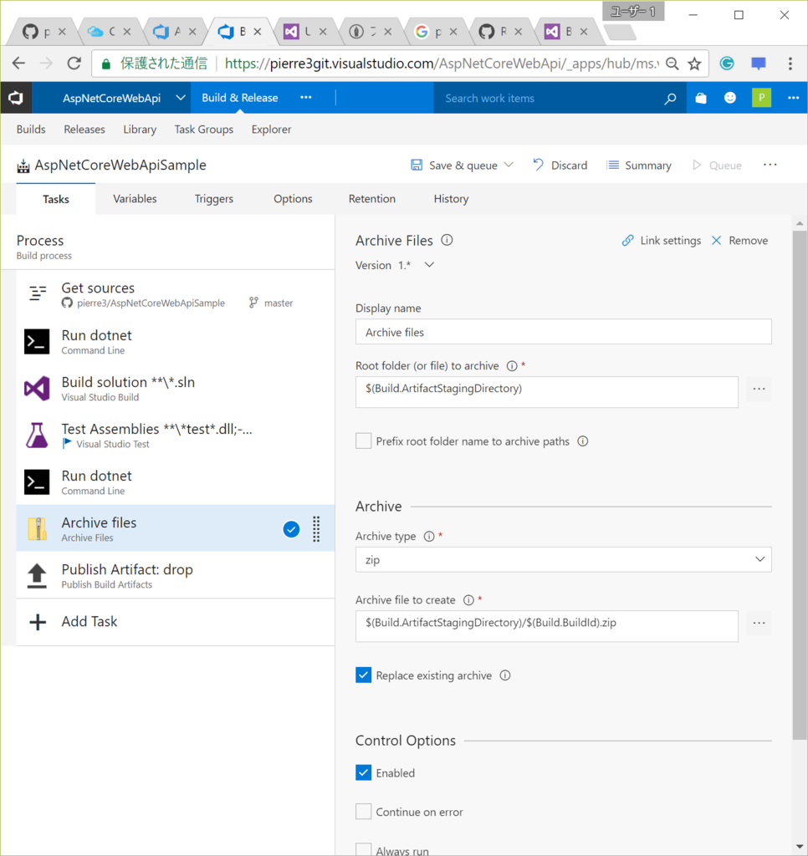Click Discard changes button
Image resolution: width=808 pixels, height=856 pixels.
[x=560, y=165]
